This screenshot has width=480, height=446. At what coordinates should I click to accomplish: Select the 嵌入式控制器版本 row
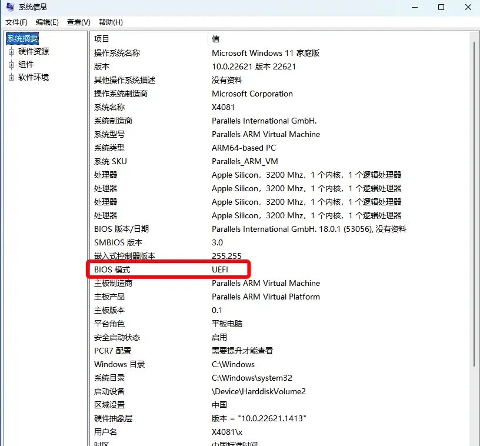click(279, 256)
